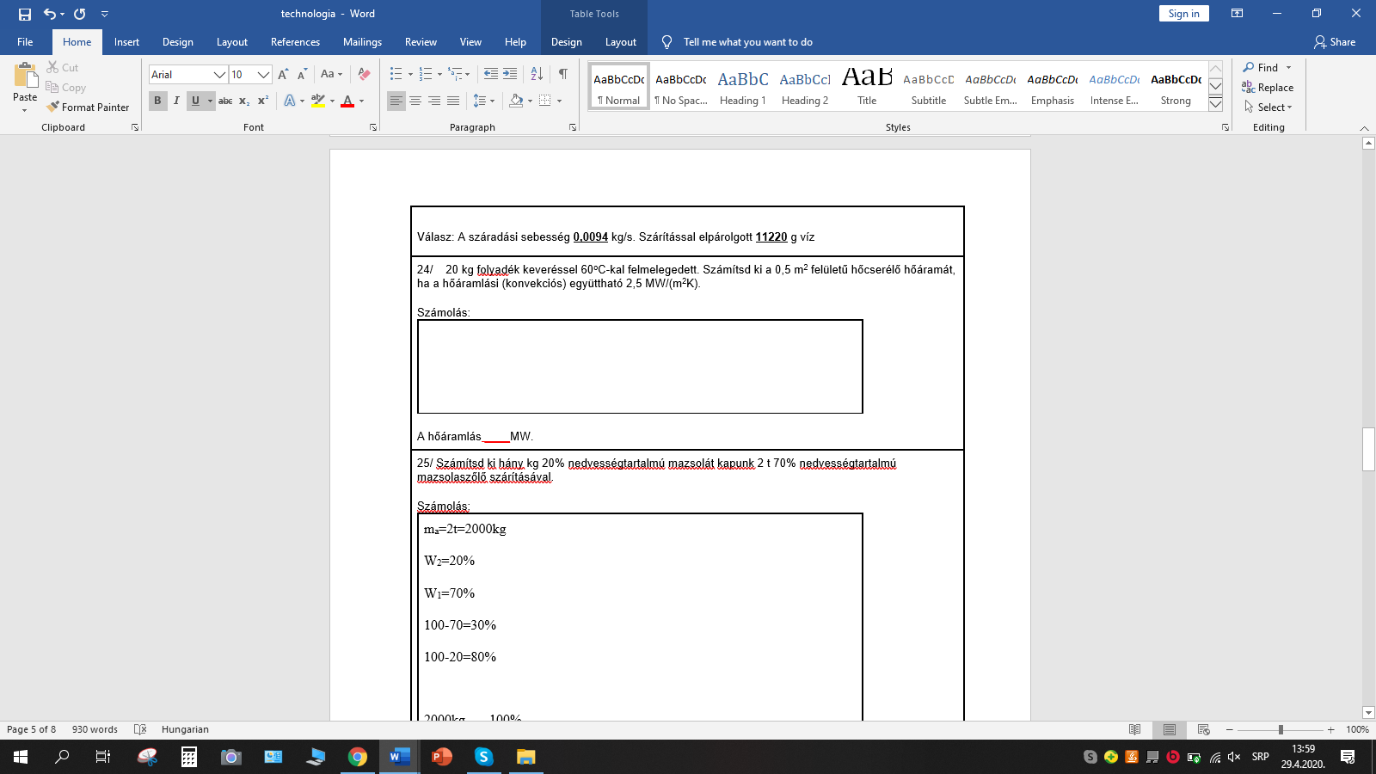The width and height of the screenshot is (1376, 774).
Task: Click the Sort paragraph icon
Action: pos(537,74)
